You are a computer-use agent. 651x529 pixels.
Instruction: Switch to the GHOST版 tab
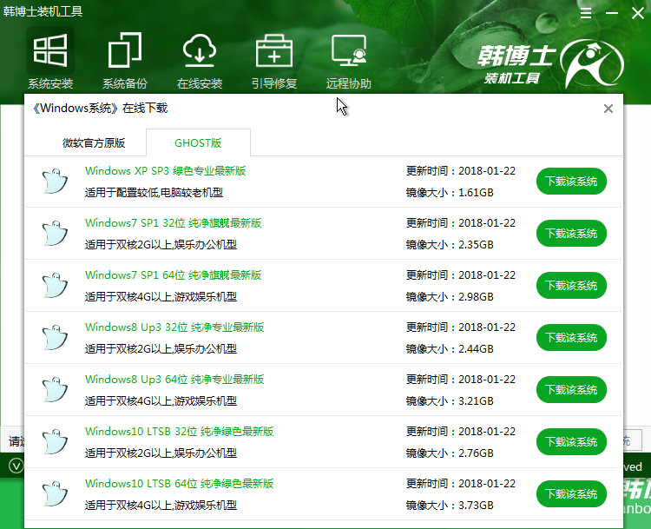(x=198, y=142)
